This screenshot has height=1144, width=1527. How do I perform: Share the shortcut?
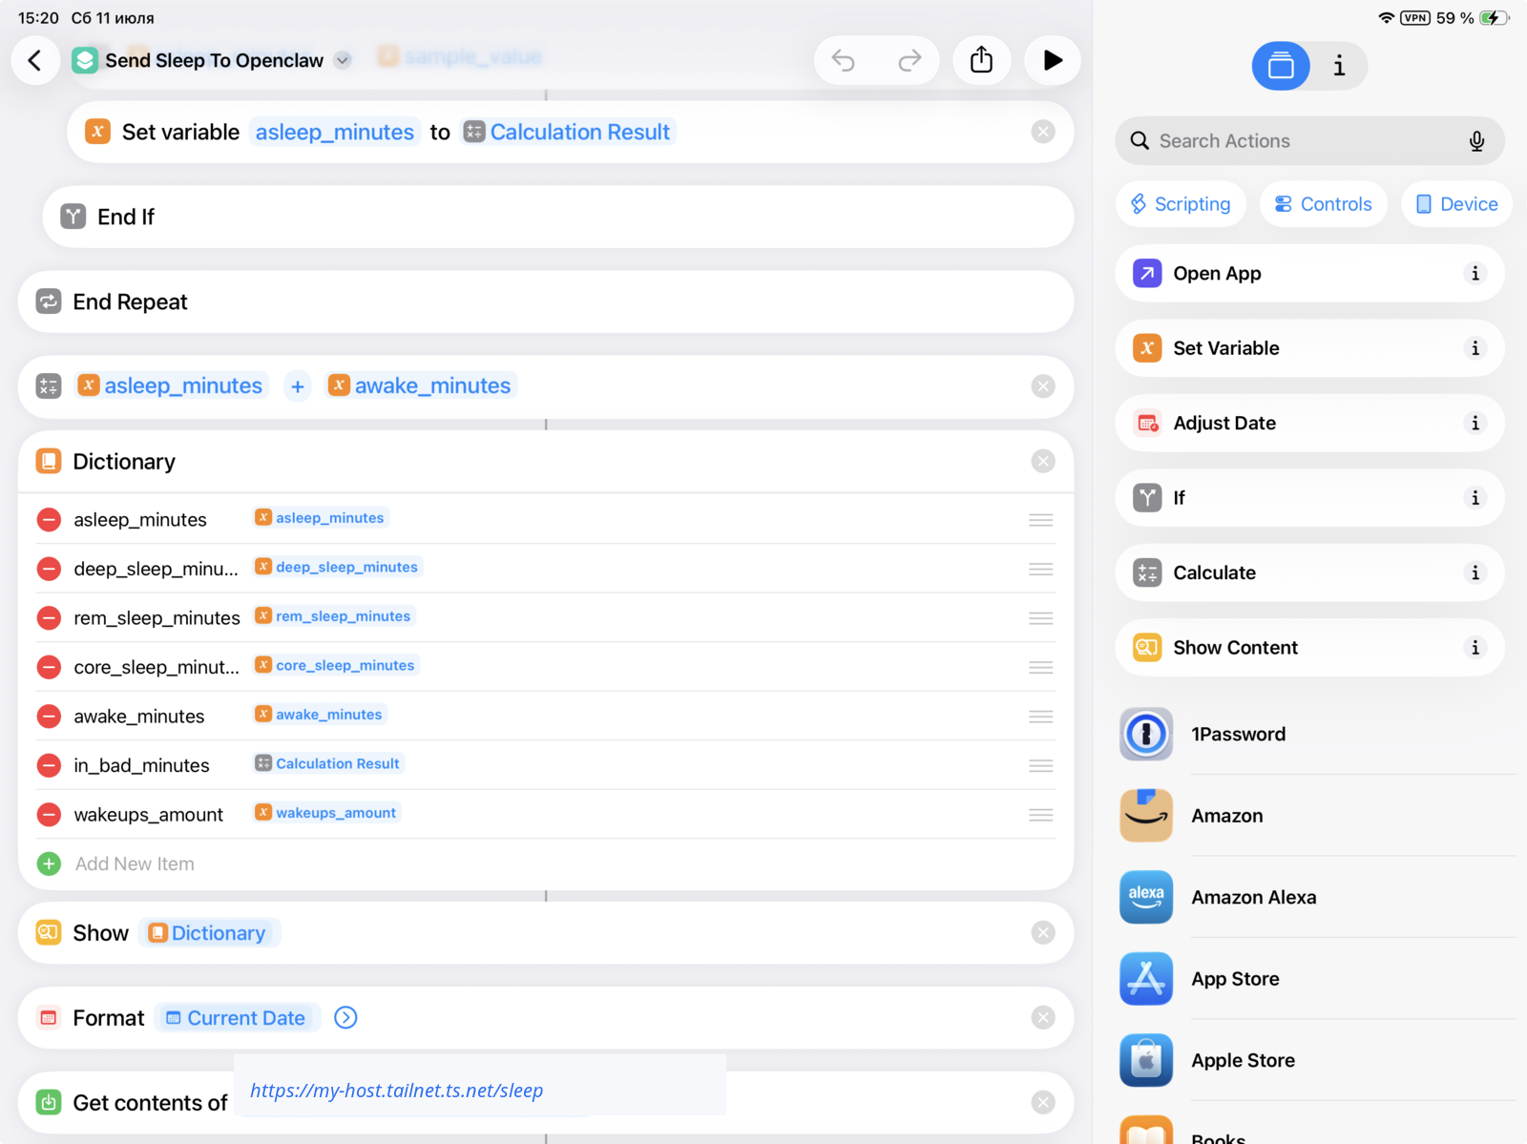coord(981,60)
